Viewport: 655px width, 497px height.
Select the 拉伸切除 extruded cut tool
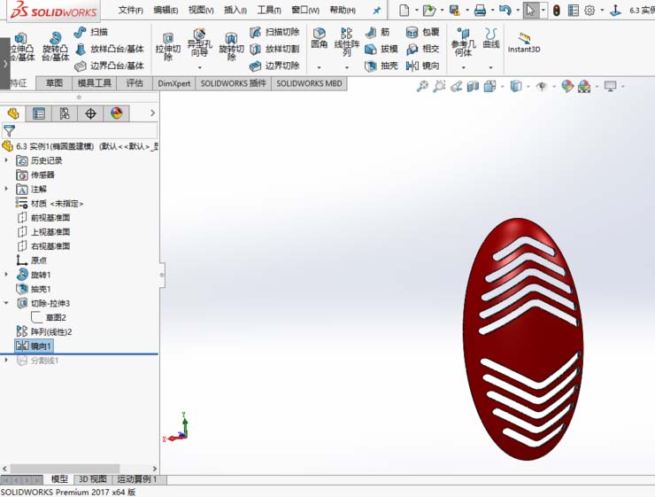[168, 47]
